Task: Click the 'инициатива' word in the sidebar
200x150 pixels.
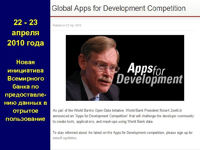Action: 26,71
